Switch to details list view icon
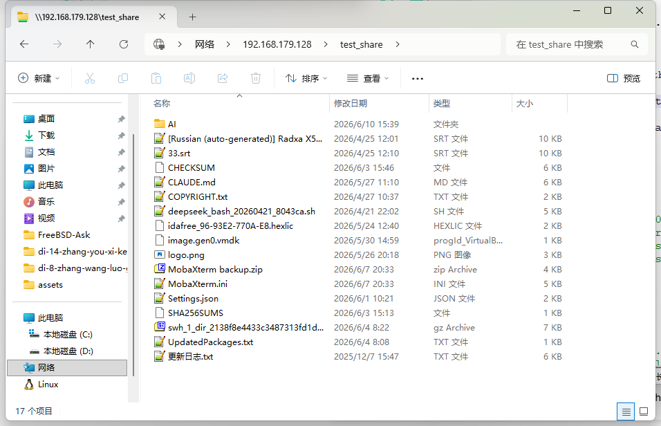 tap(626, 411)
